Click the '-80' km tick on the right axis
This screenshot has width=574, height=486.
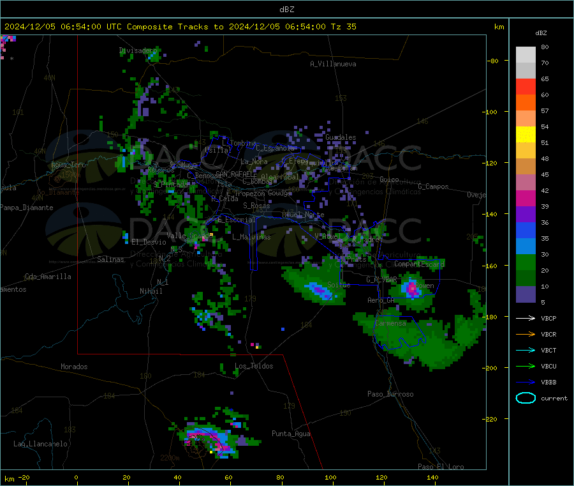pyautogui.click(x=494, y=61)
